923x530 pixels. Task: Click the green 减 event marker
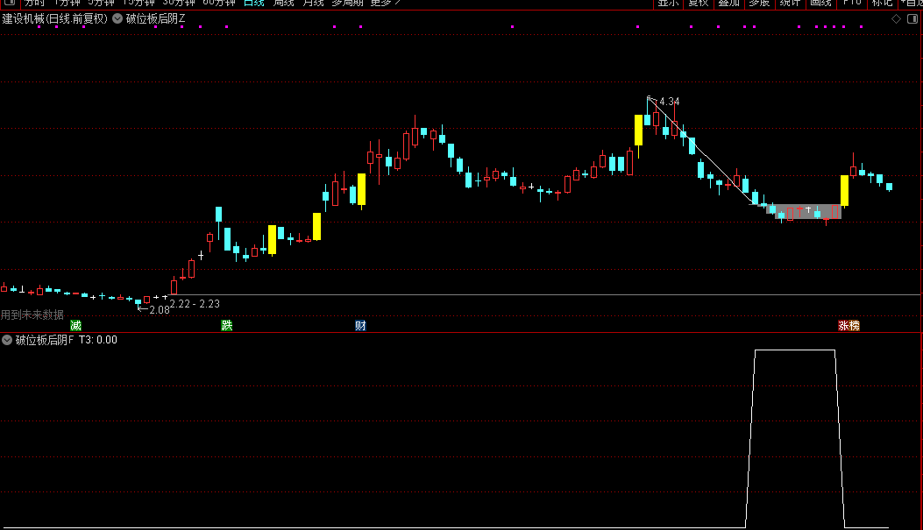(x=75, y=325)
